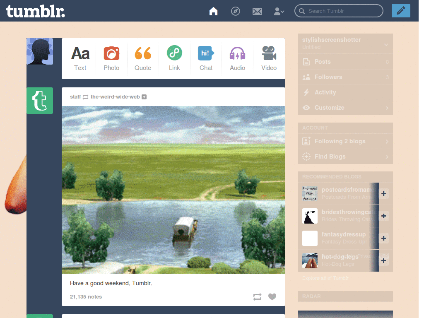Open the Inbox envelope icon
424x318 pixels.
[x=257, y=11]
